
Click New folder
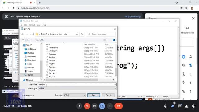[40, 40]
